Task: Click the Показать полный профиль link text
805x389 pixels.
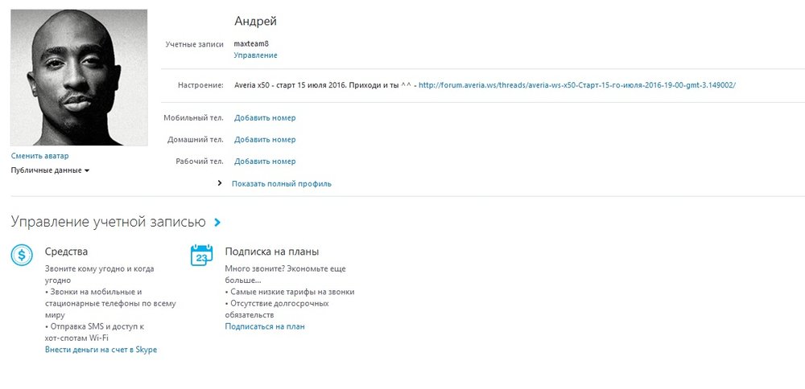Action: (282, 183)
